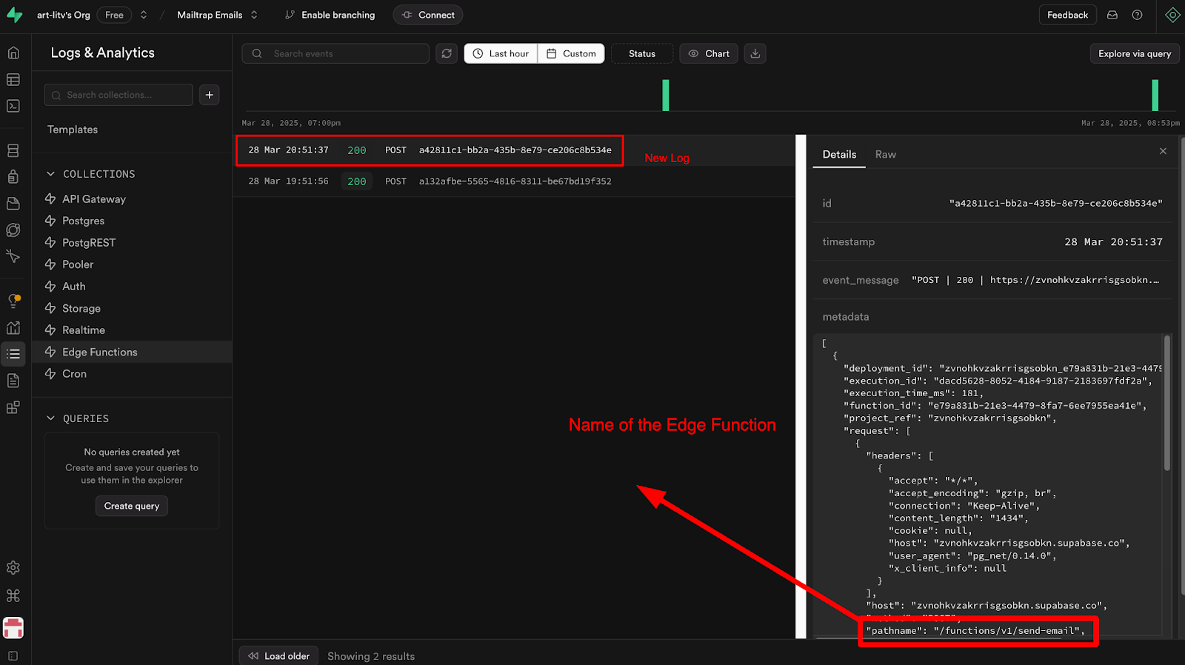
Task: Open the Logs list sidebar icon
Action: [13, 354]
